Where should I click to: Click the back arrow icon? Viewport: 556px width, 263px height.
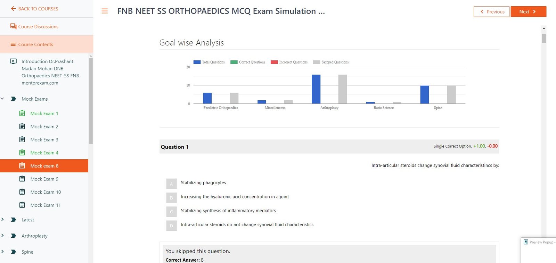13,9
